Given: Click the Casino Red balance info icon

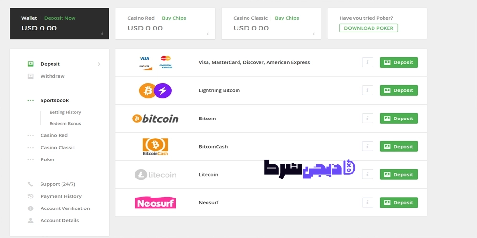Looking at the screenshot, I should pos(208,33).
